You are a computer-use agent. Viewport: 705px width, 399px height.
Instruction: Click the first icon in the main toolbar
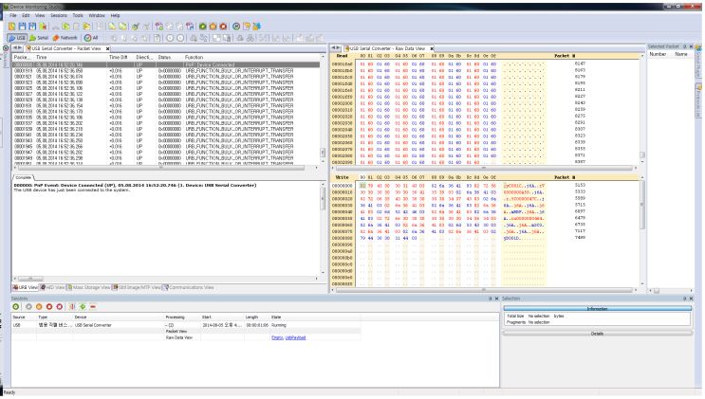pos(12,27)
